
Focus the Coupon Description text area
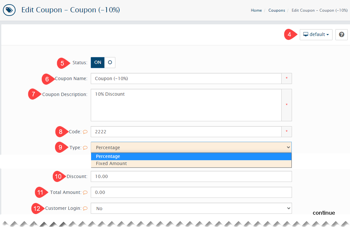click(186, 105)
